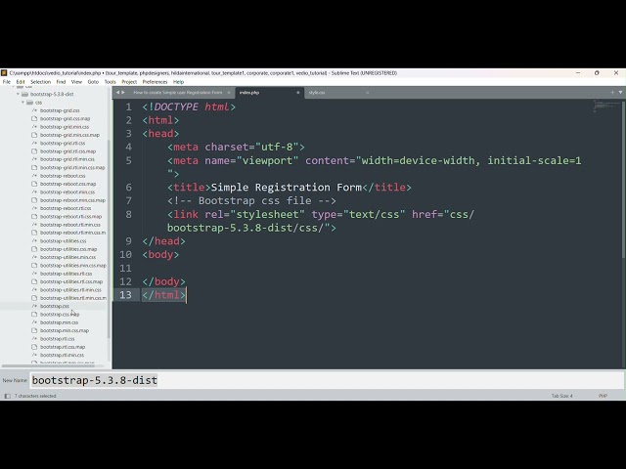626x469 pixels.
Task: Open bootstrap-reboot.rtl.min.css in the sidebar
Action: [x=70, y=225]
